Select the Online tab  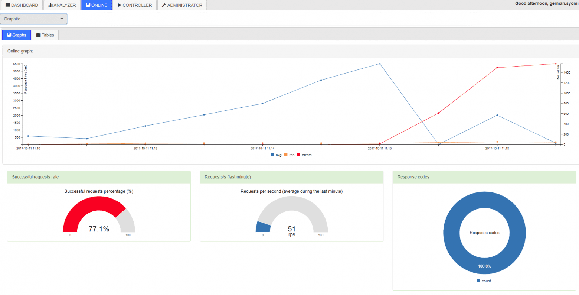96,5
